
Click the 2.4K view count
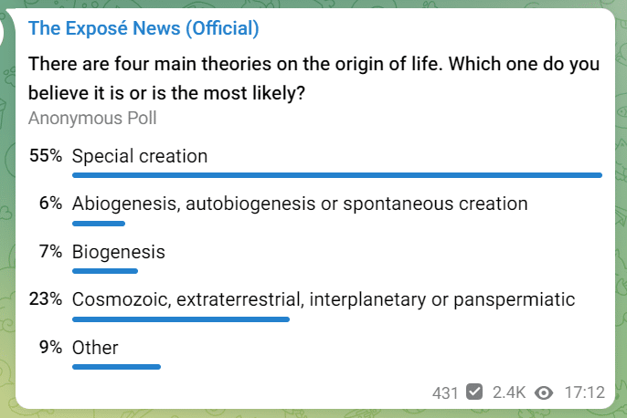point(509,392)
